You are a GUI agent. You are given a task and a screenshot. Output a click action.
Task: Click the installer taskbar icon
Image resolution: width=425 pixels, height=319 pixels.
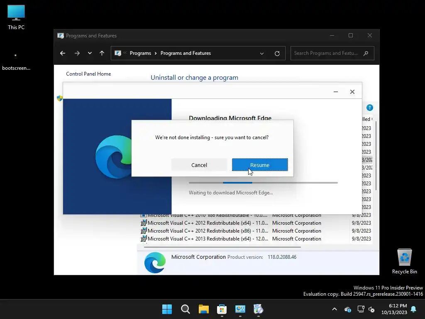(258, 309)
